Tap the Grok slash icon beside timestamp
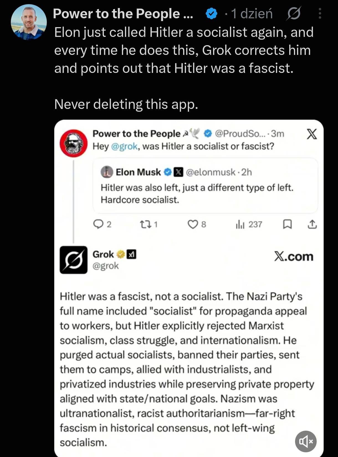Image resolution: width=338 pixels, height=457 pixels. [293, 13]
